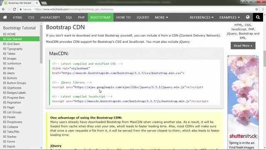
Task: Open the HOW TO menu item
Action: coord(123,17)
